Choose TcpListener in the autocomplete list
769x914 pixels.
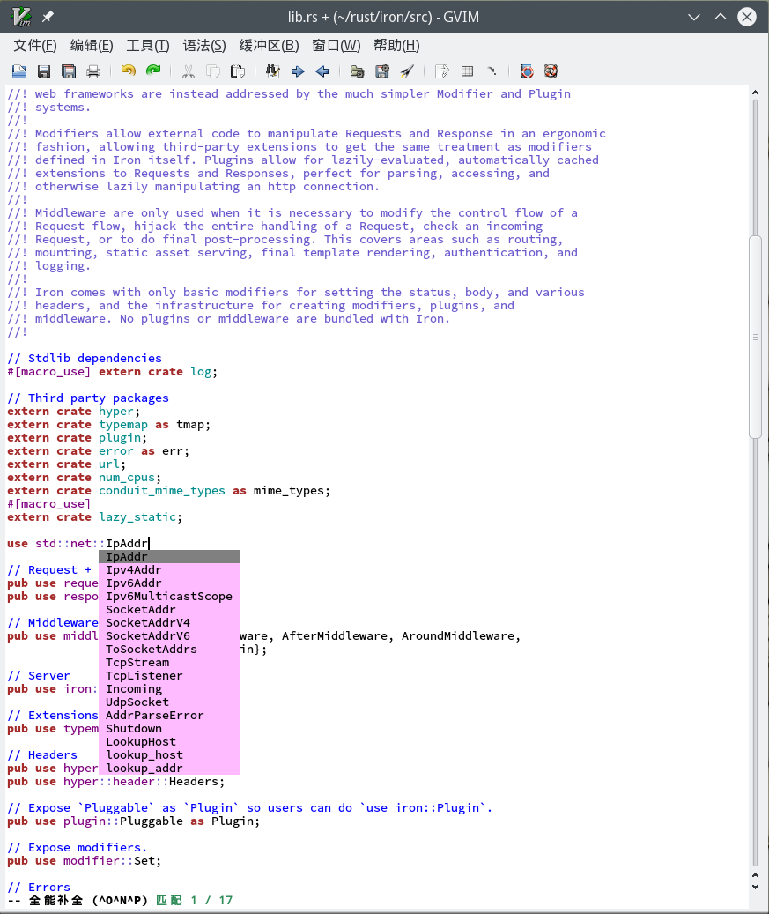(144, 676)
